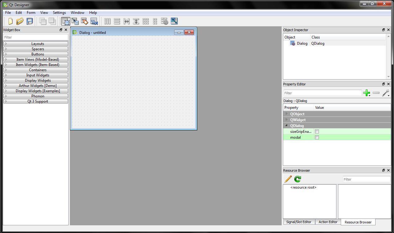Float the Object Inspector panel
The height and width of the screenshot is (233, 394).
(x=384, y=30)
